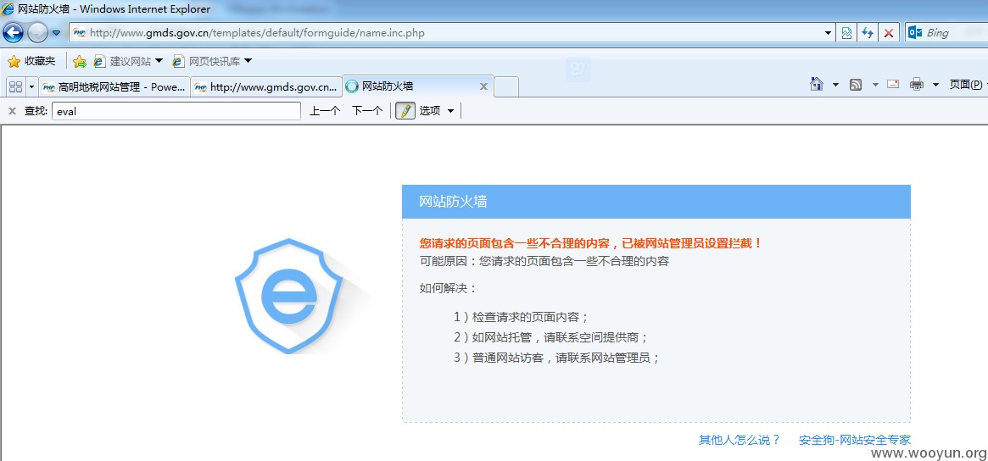Close the find bar with X
Image resolution: width=988 pixels, height=461 pixels.
pyautogui.click(x=12, y=111)
